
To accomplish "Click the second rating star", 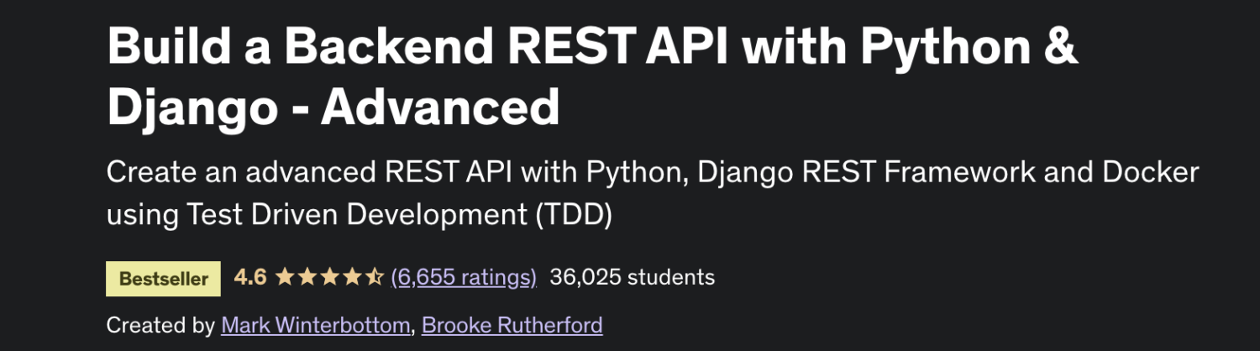I will click(308, 277).
